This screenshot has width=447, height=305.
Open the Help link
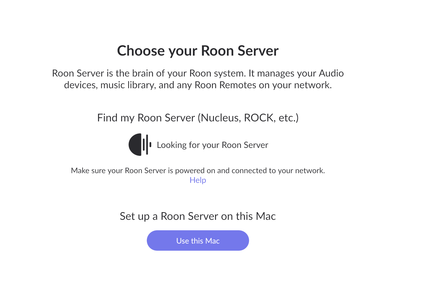click(198, 180)
